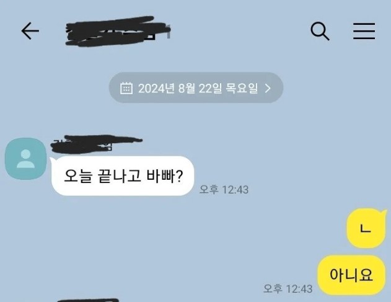
Task: Expand date navigation via the chevron arrow
Action: pyautogui.click(x=268, y=88)
